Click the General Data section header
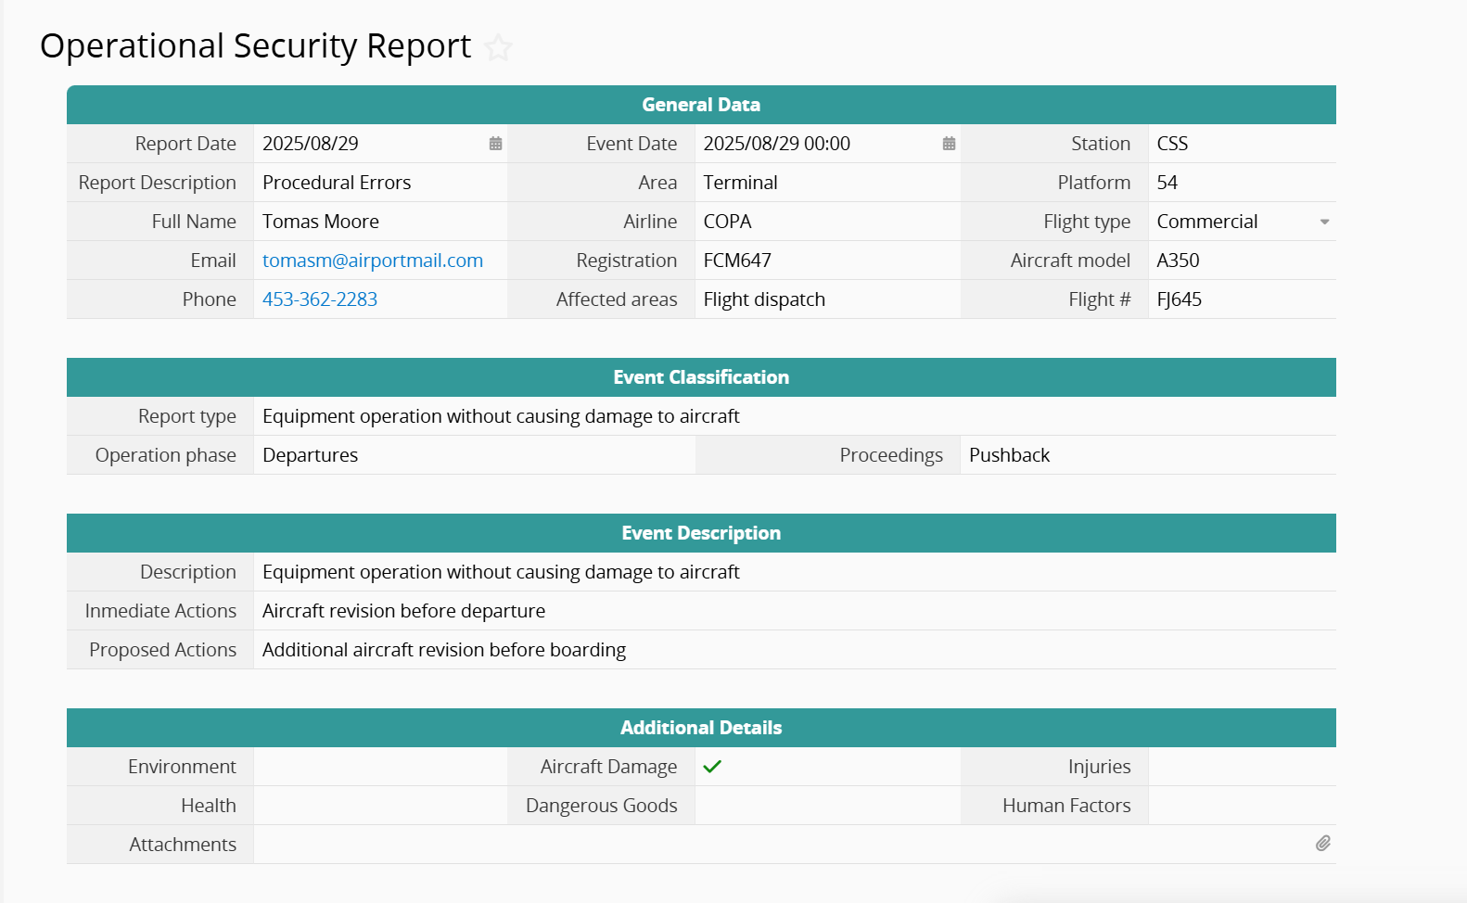1467x903 pixels. pyautogui.click(x=700, y=105)
